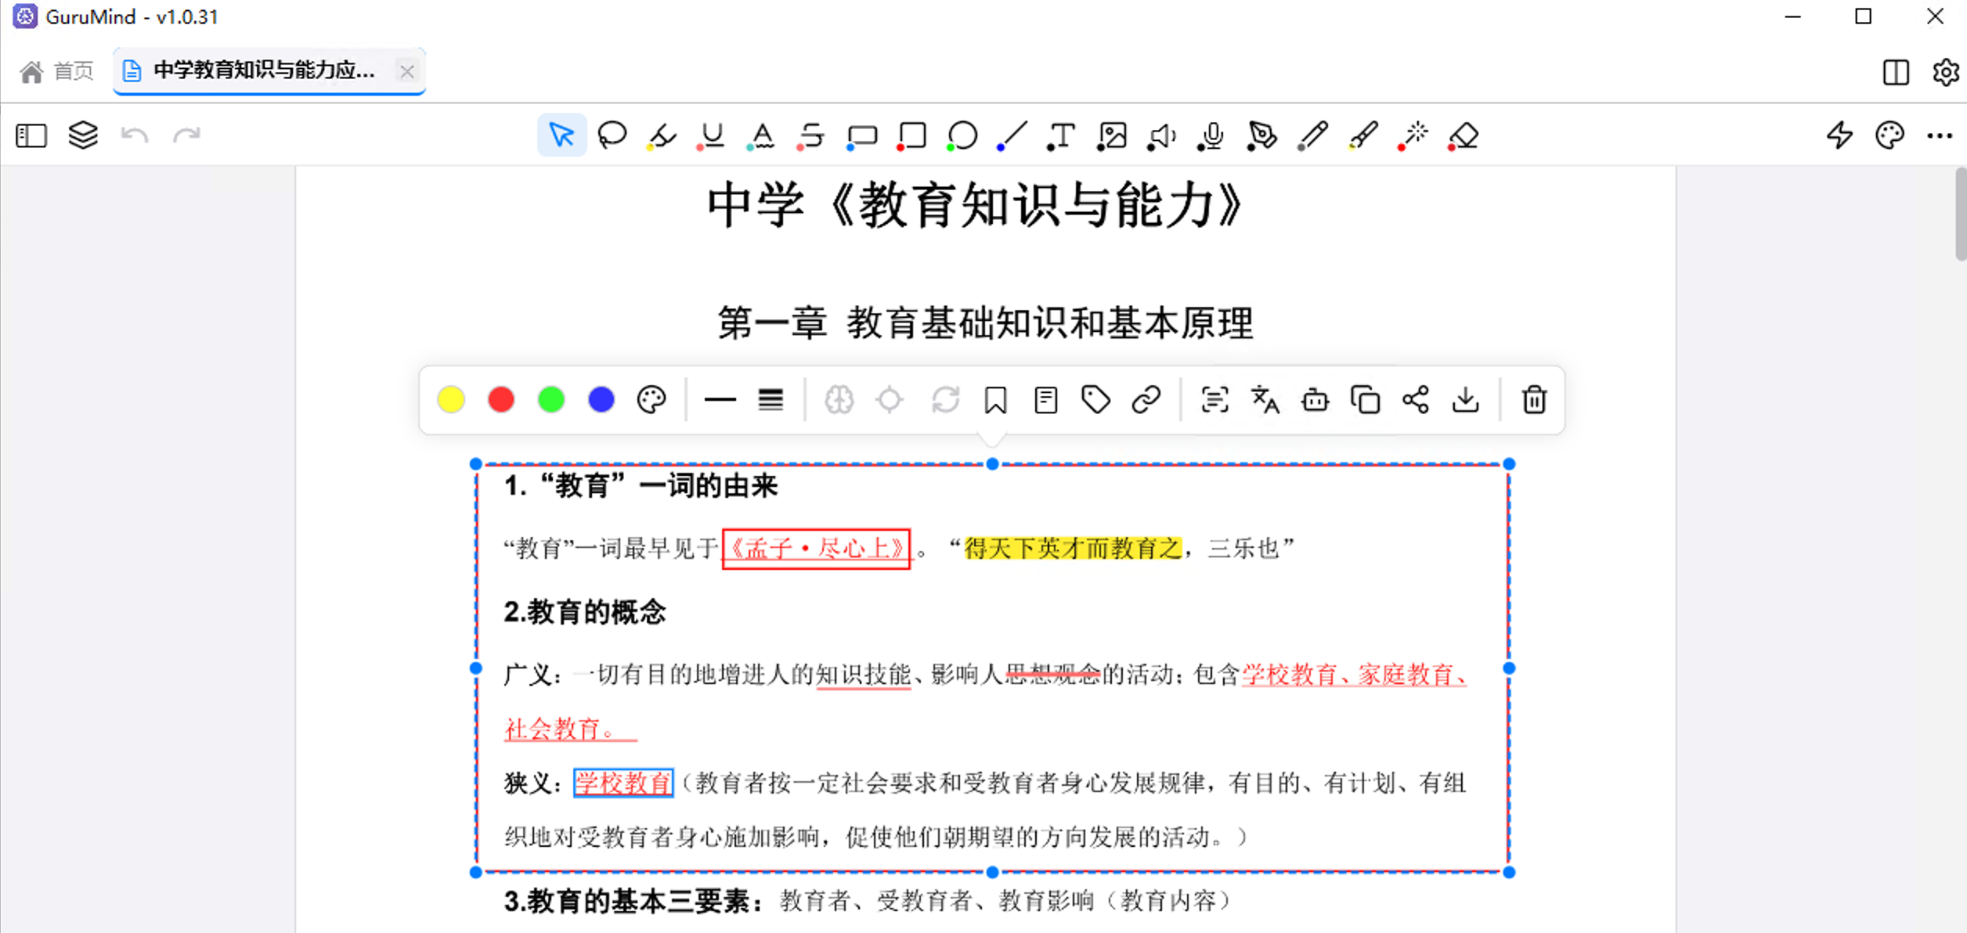Add a bookmark to the selection
The height and width of the screenshot is (933, 1967).
click(995, 400)
